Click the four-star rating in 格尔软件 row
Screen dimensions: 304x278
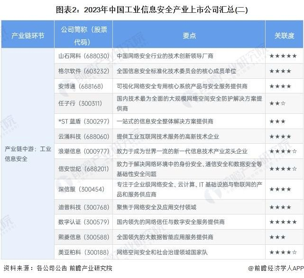click(x=280, y=71)
